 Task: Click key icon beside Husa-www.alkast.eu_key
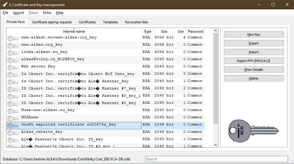point(13,110)
